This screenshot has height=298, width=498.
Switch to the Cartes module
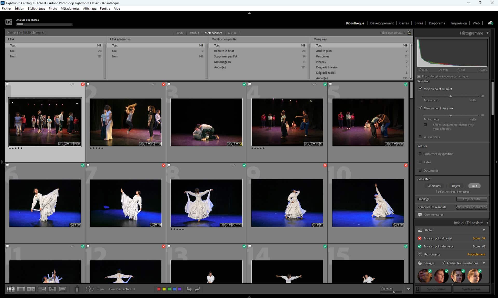click(x=404, y=23)
